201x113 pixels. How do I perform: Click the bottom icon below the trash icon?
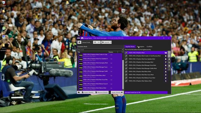169,69
